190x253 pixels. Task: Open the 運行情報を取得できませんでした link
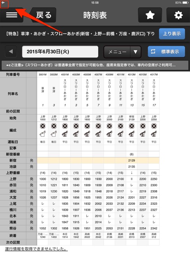pyautogui.click(x=36, y=249)
